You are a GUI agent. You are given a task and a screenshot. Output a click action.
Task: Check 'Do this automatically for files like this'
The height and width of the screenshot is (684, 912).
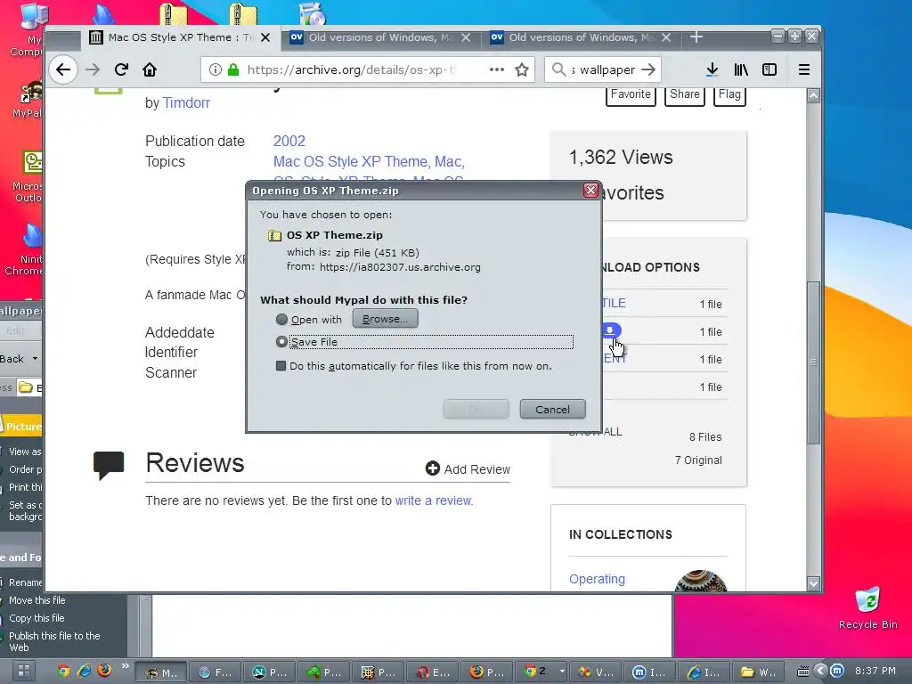tap(281, 366)
